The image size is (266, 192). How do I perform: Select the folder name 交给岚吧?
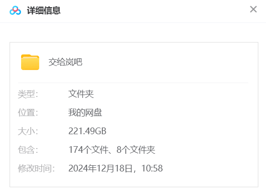click(66, 62)
